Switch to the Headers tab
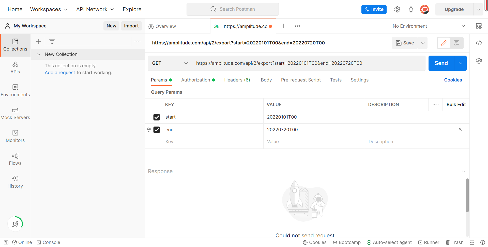 coord(237,80)
